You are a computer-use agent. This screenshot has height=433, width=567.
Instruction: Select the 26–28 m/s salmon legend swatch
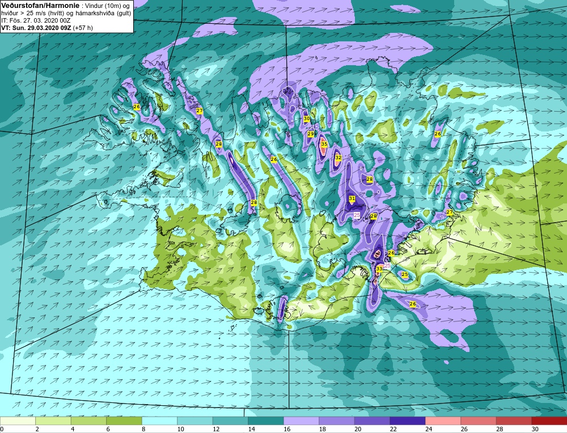coord(479,421)
